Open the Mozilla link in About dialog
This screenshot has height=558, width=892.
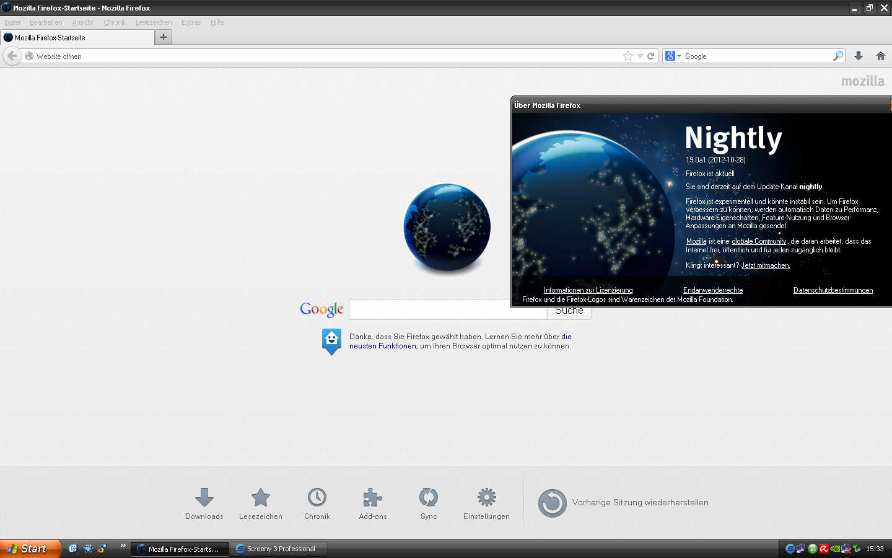(696, 241)
